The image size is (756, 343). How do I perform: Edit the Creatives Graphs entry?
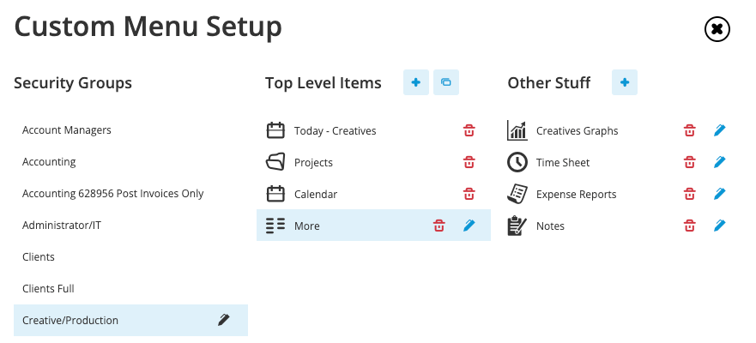coord(719,130)
